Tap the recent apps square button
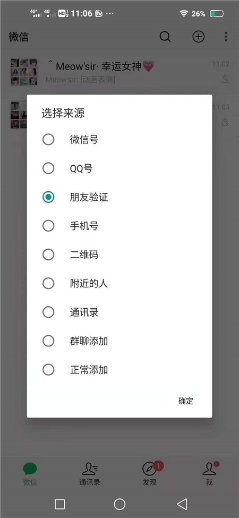This screenshot has height=518, width=239. 59,504
